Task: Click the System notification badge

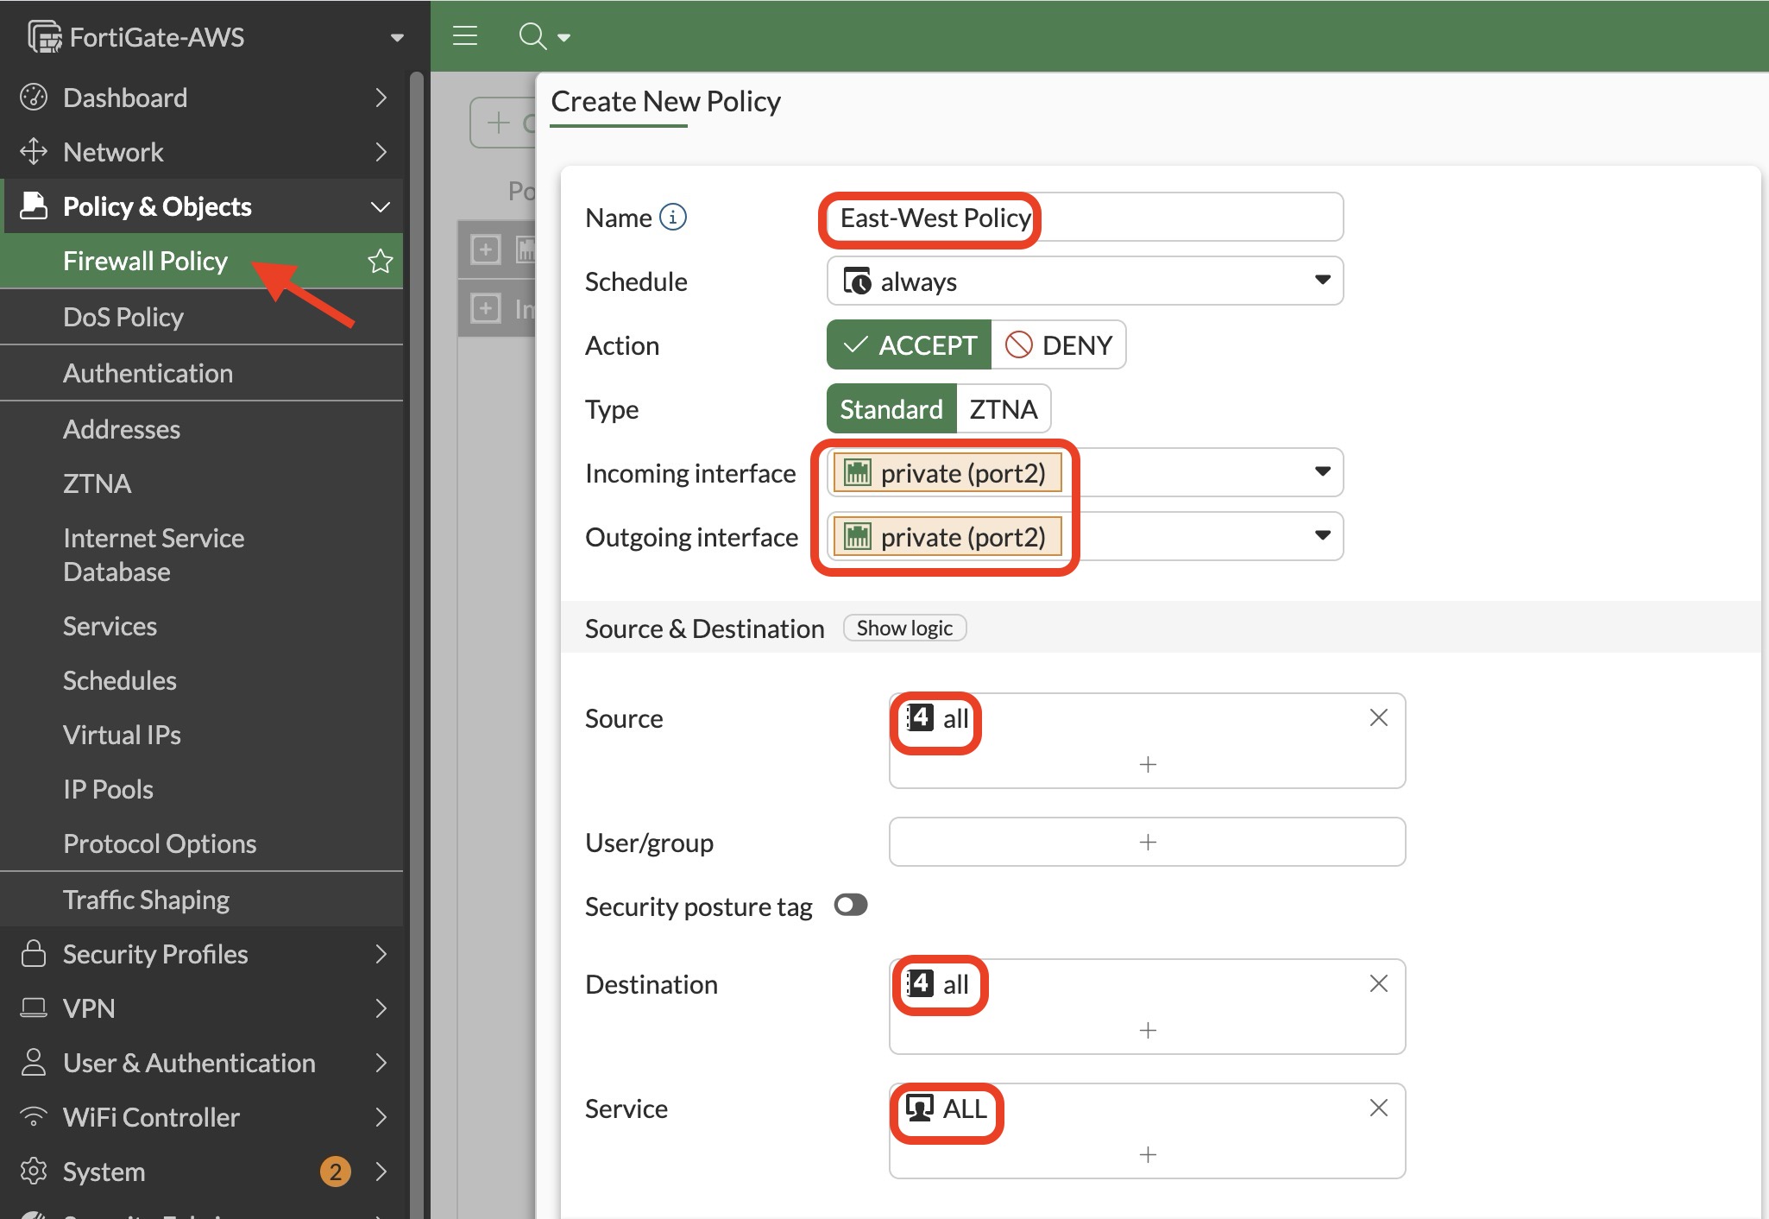Action: tap(336, 1171)
